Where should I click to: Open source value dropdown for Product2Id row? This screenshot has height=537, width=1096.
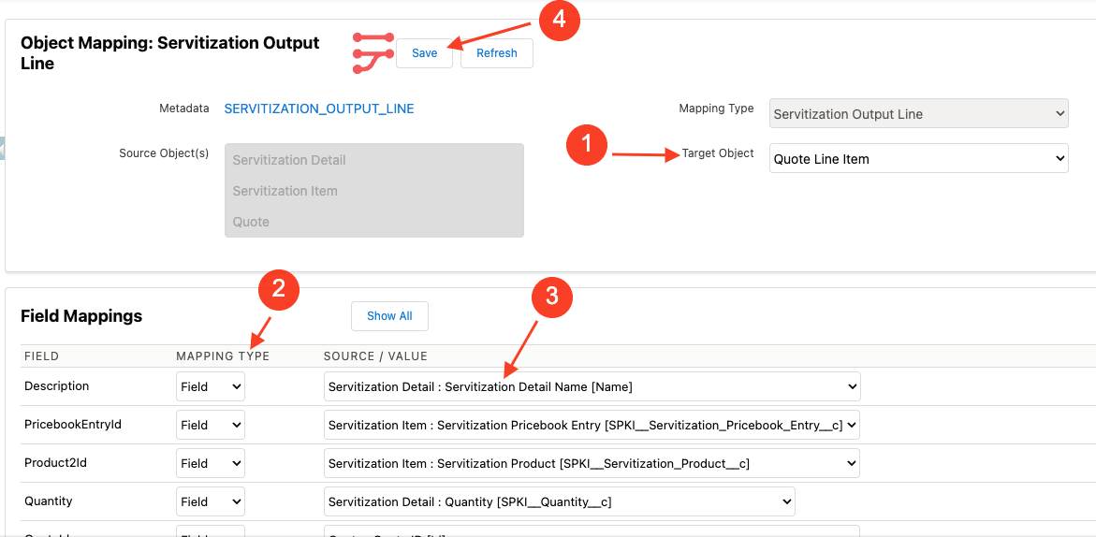(x=592, y=463)
